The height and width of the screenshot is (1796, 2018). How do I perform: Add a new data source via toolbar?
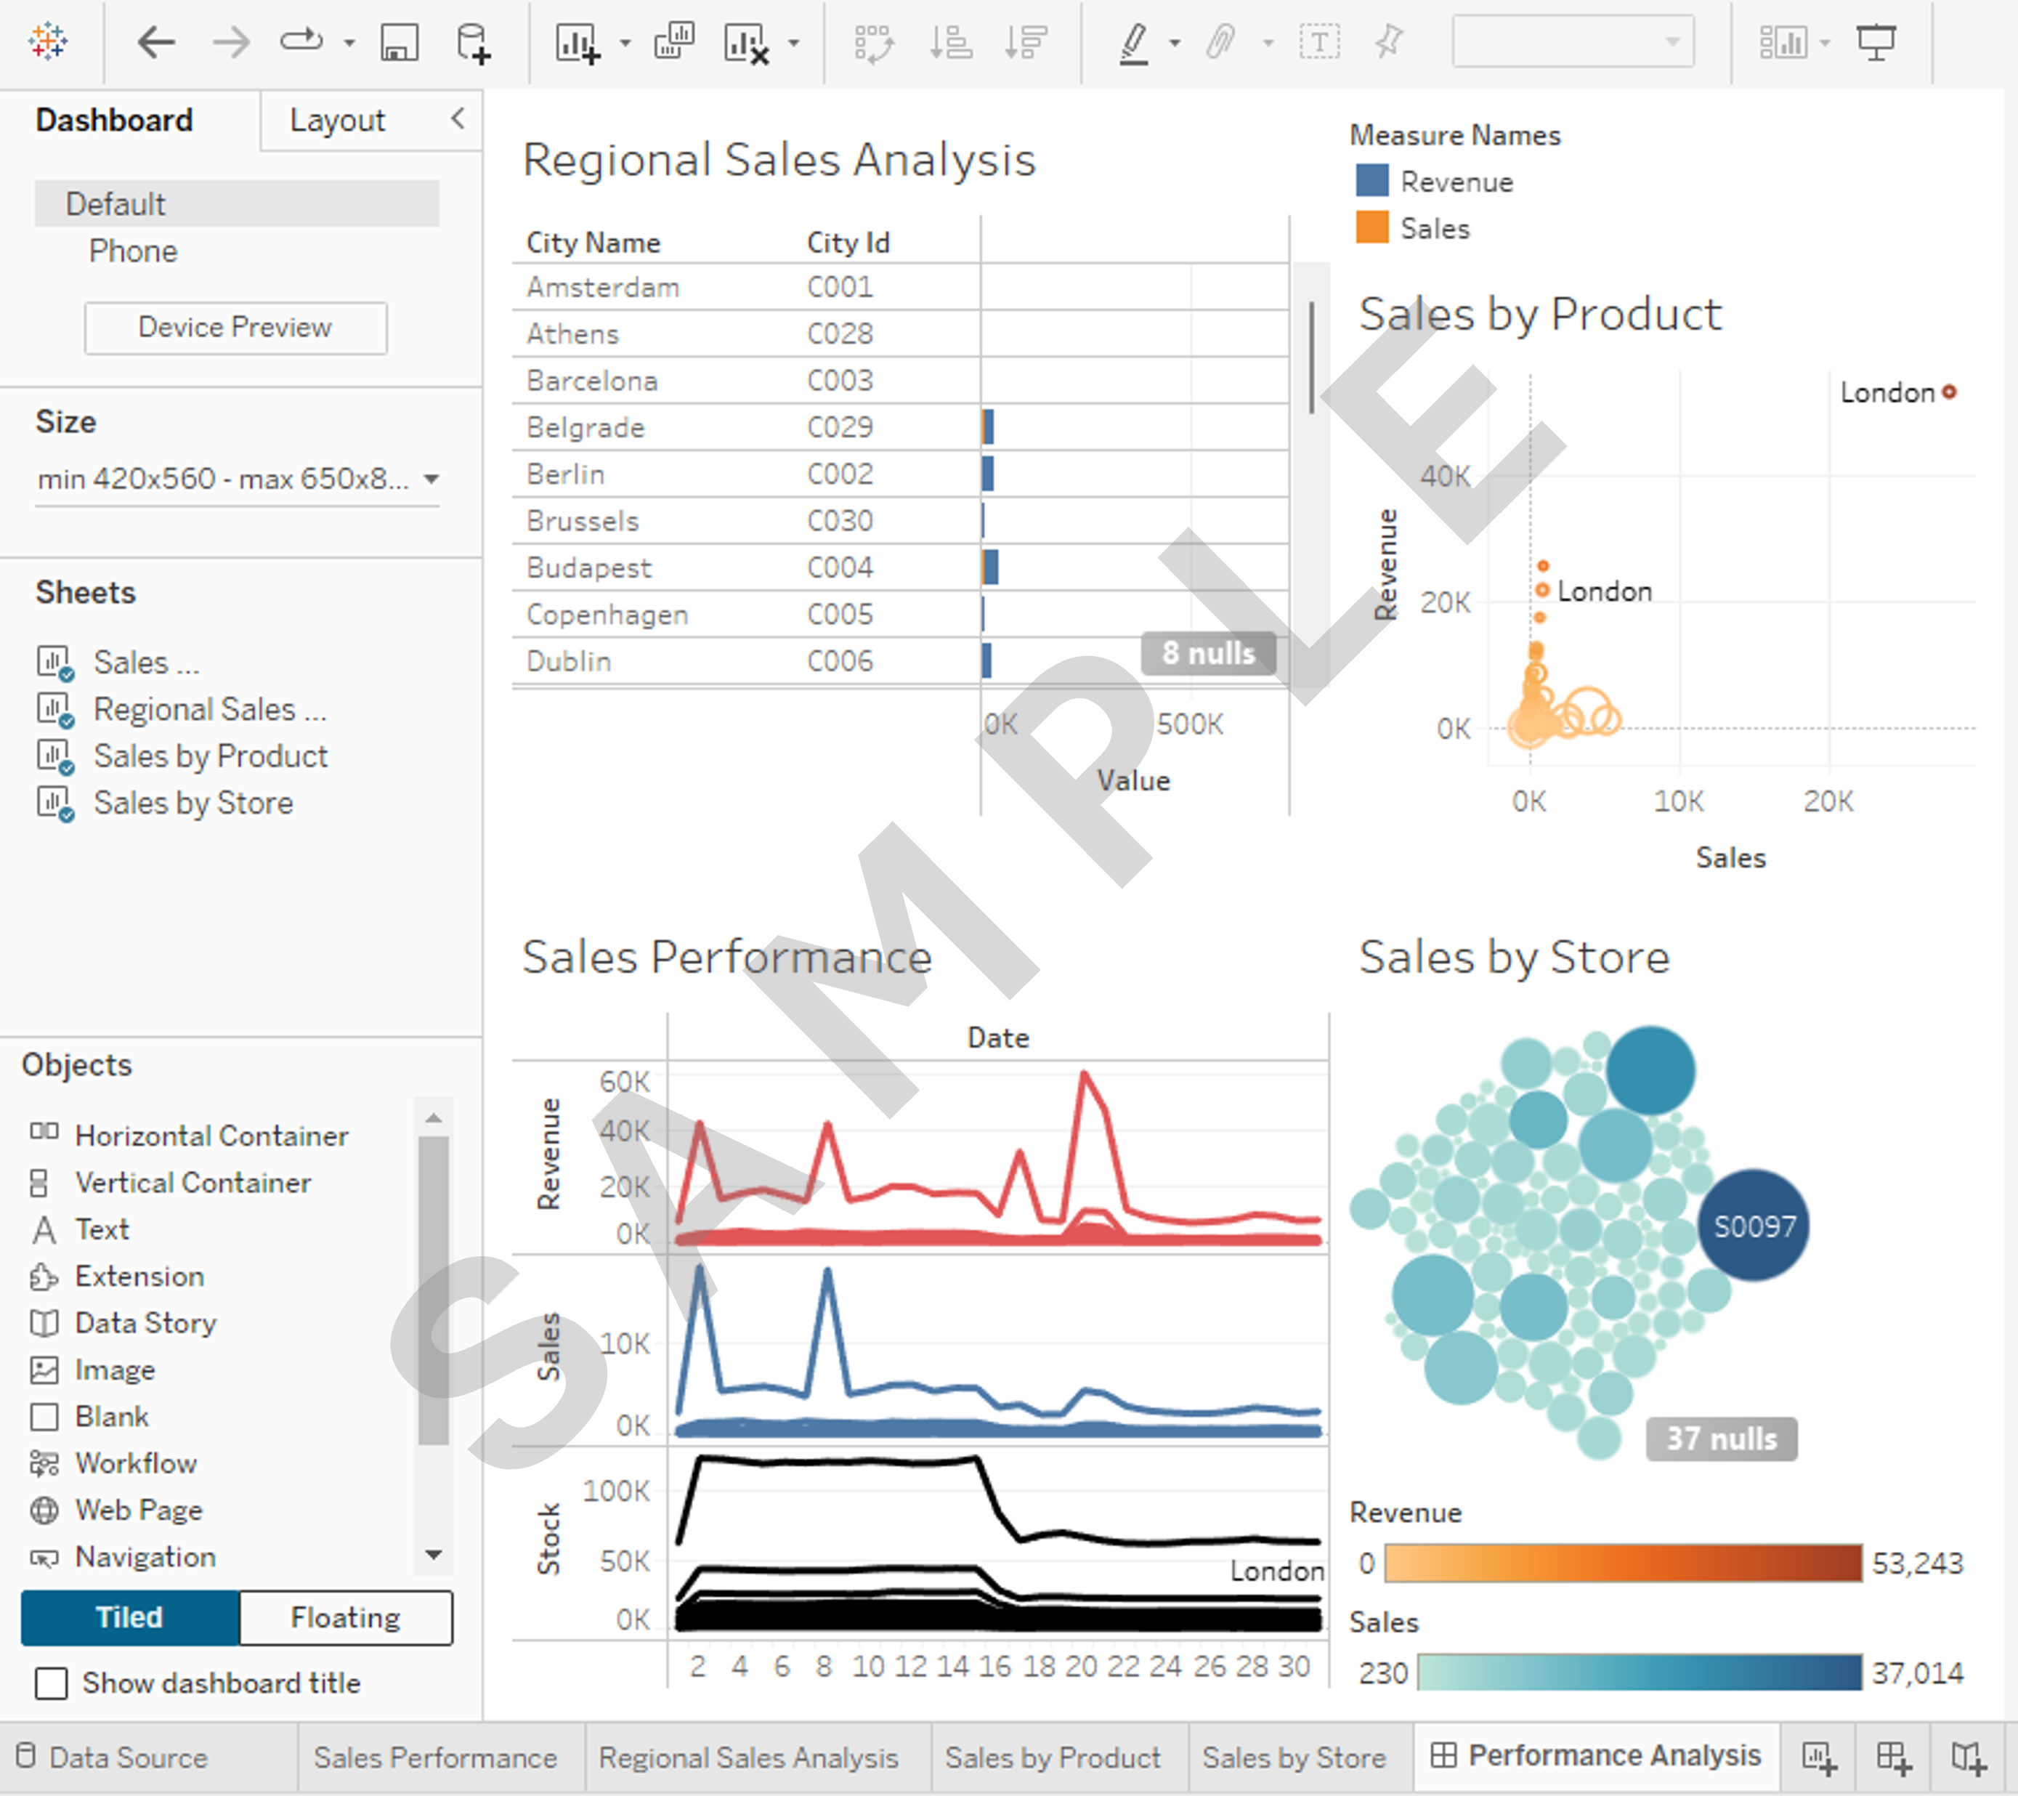[474, 41]
